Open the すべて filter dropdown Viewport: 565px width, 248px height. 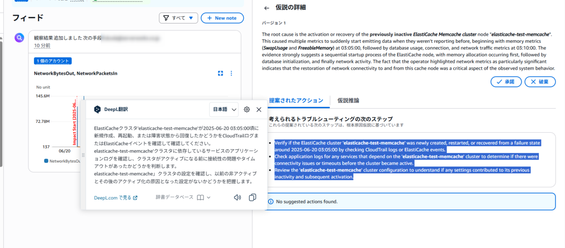coord(178,18)
